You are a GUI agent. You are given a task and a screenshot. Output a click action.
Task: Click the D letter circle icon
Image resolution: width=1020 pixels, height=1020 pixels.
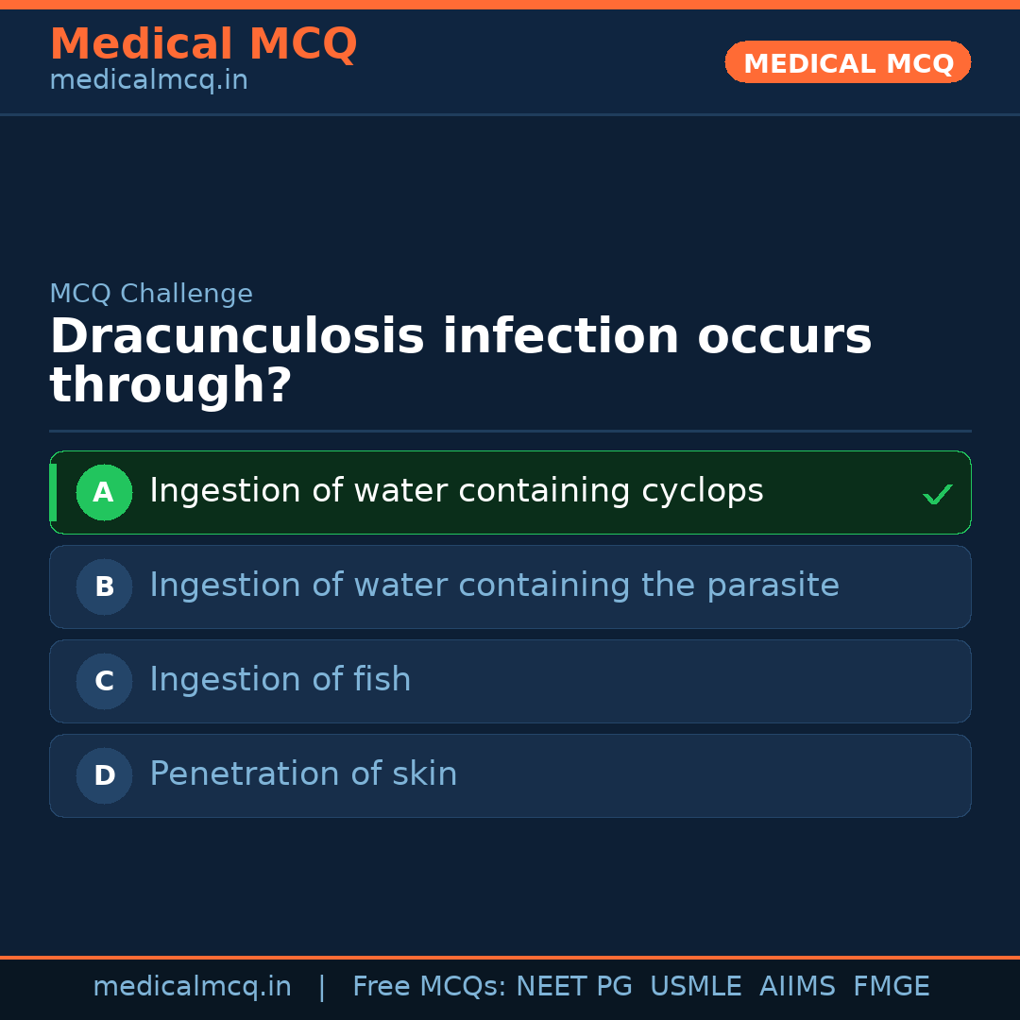[104, 775]
